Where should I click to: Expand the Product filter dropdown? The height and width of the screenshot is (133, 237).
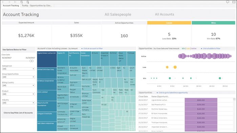pyautogui.click(x=18, y=94)
